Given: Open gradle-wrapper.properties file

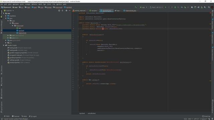Looking at the screenshot, I should (x=18, y=53).
